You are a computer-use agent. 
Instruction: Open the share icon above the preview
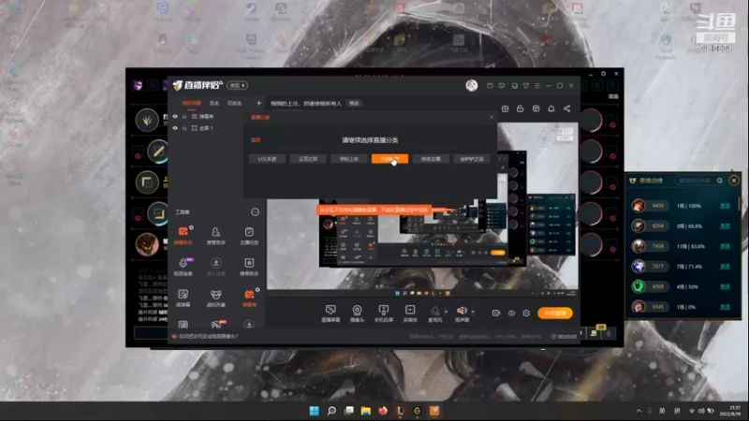567,109
